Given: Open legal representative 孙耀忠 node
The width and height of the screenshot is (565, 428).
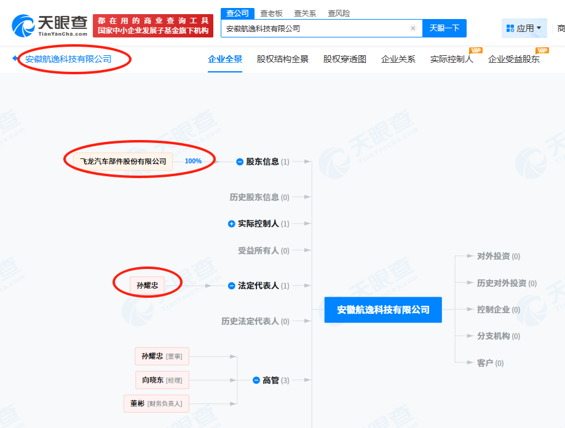Looking at the screenshot, I should pos(147,286).
